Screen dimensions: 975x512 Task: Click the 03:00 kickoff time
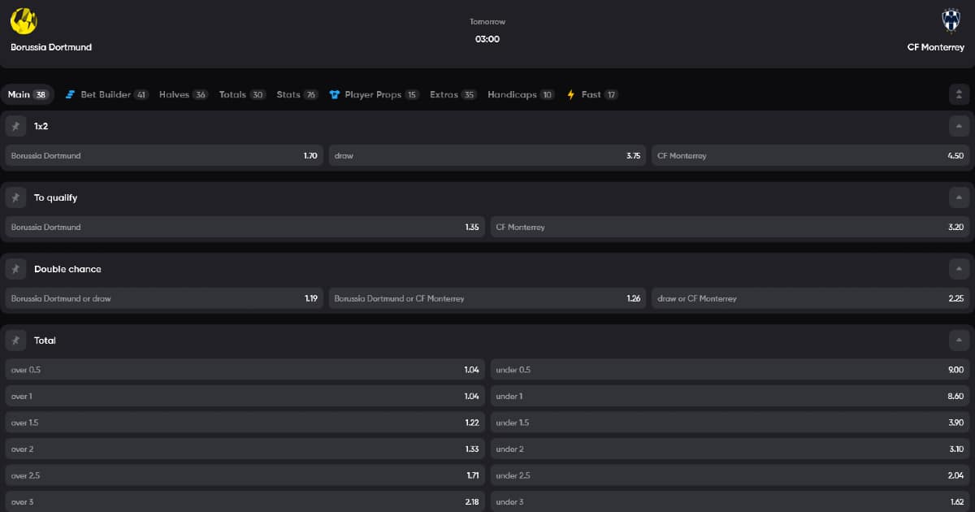487,39
